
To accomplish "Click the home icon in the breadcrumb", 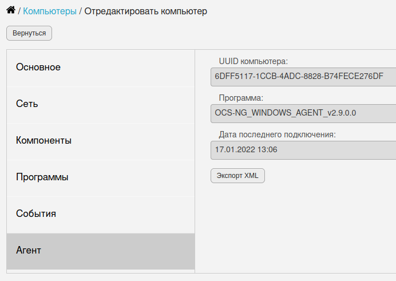I will pyautogui.click(x=11, y=10).
